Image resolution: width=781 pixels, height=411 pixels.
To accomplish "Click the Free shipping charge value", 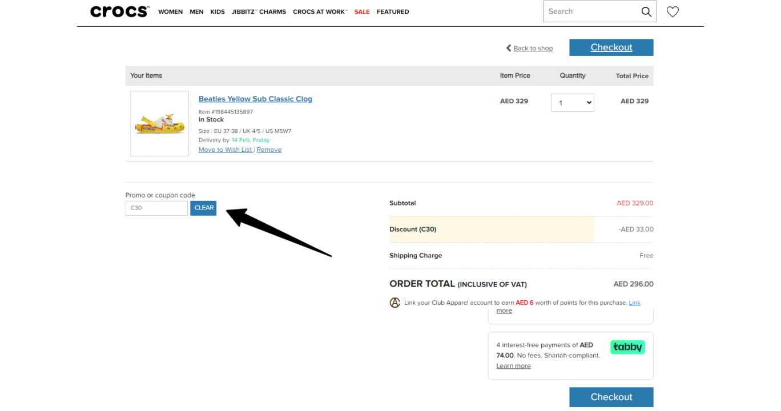I will (x=646, y=256).
